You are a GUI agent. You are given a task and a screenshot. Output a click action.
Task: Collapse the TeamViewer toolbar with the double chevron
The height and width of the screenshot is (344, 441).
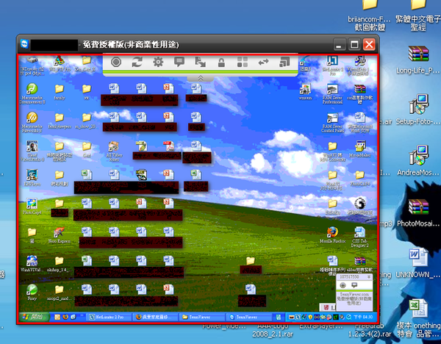(x=201, y=78)
